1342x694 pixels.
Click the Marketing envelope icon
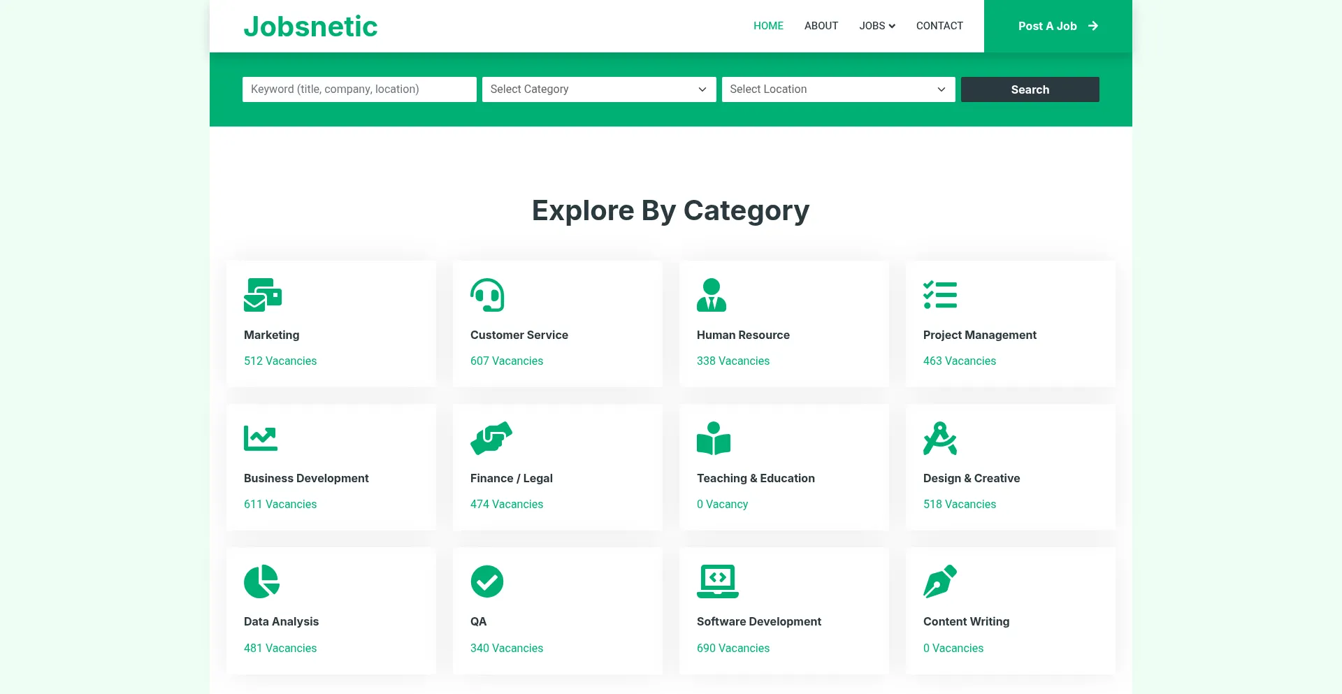(262, 295)
